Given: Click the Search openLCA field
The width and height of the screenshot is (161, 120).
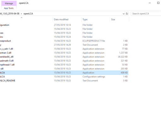Looking at the screenshot, I should click(x=146, y=14).
